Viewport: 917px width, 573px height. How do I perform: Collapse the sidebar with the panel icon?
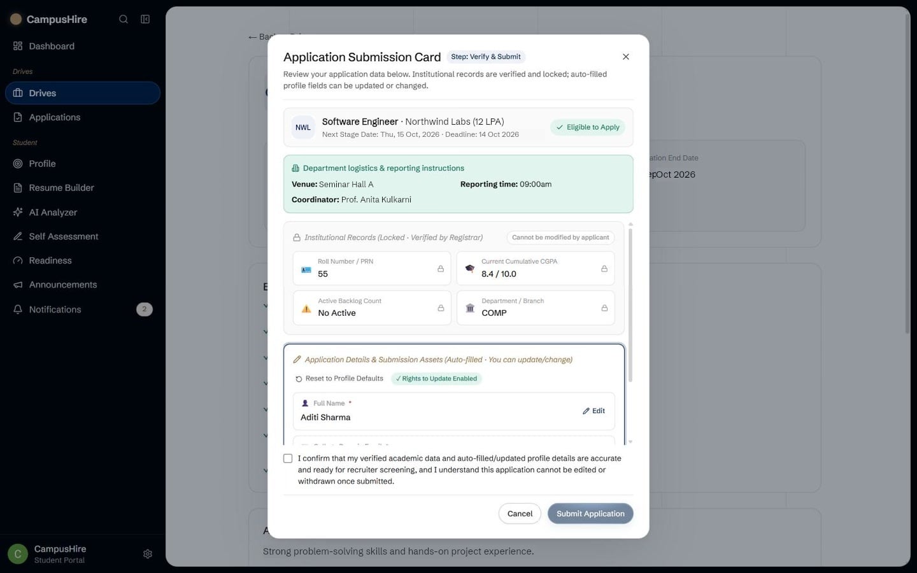coord(145,19)
